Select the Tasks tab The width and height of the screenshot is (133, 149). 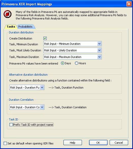point(11,27)
